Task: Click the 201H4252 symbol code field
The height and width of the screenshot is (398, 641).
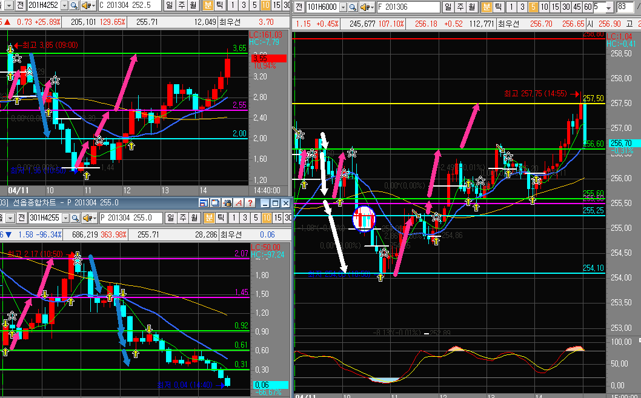Action: click(x=44, y=5)
